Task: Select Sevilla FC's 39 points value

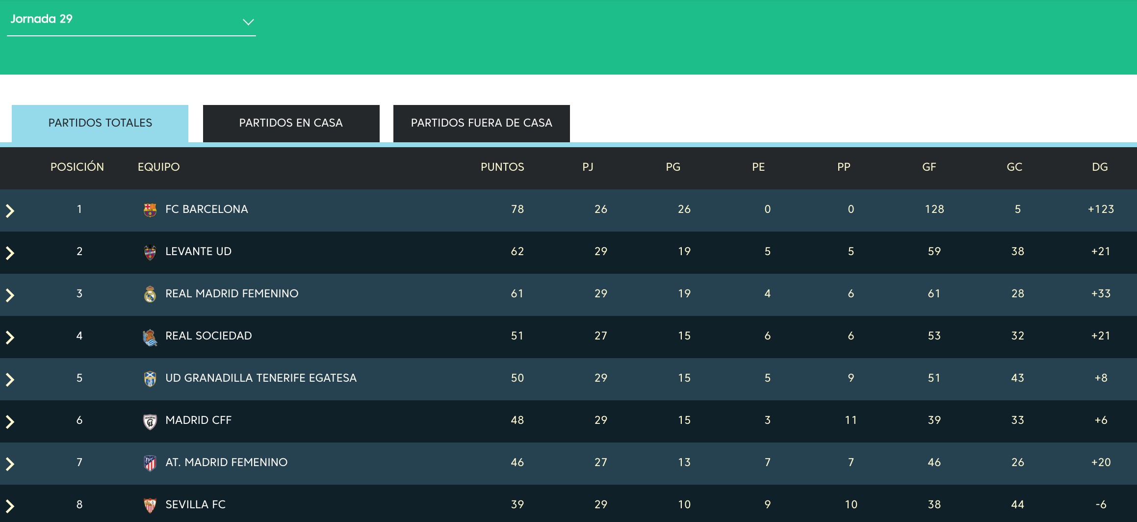Action: pyautogui.click(x=517, y=505)
